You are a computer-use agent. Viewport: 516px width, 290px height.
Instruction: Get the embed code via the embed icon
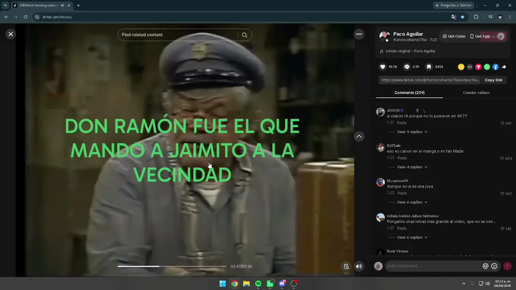tap(470, 67)
